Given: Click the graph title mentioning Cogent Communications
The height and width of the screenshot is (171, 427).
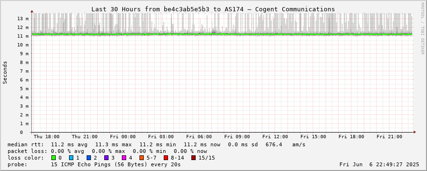Looking at the screenshot, I should (x=213, y=9).
